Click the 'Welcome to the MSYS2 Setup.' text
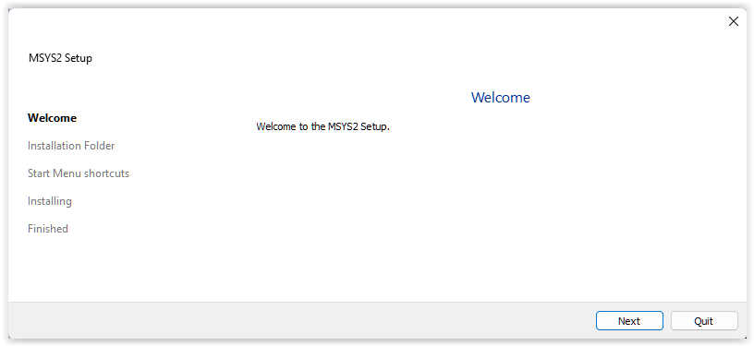This screenshot has height=346, width=754. coord(322,127)
